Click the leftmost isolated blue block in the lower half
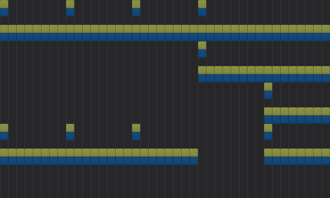330x198 pixels. (4, 136)
